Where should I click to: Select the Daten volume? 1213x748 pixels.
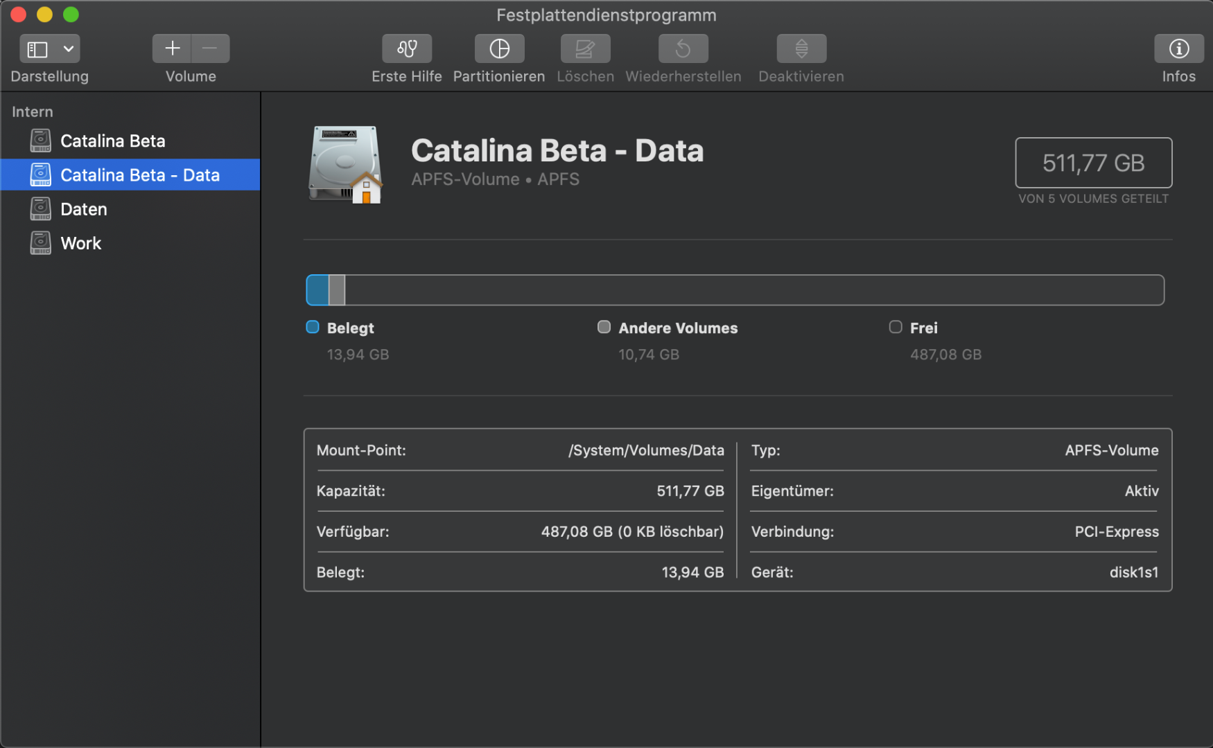(x=83, y=209)
